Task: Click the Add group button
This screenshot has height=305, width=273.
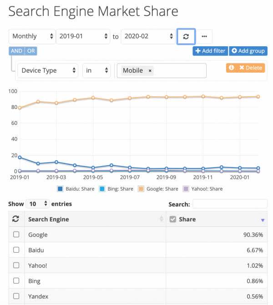Action: (x=248, y=51)
